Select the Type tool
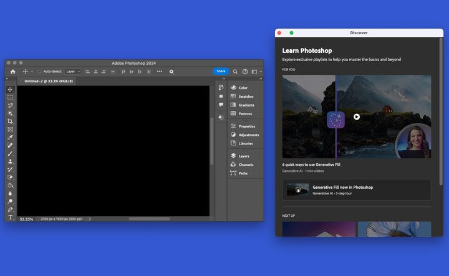This screenshot has height=276, width=449. (x=10, y=217)
